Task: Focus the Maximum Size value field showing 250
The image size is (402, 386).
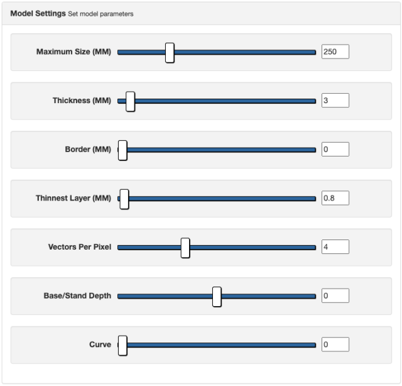Action: 335,52
